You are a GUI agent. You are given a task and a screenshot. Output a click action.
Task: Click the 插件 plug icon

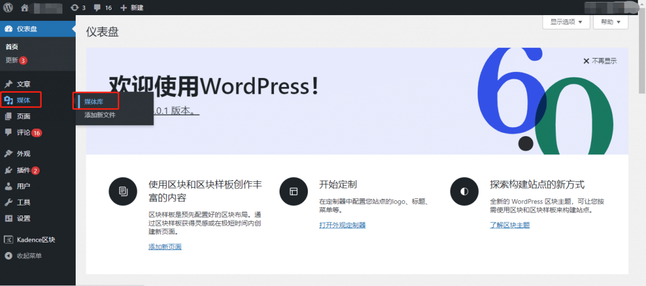tap(9, 170)
